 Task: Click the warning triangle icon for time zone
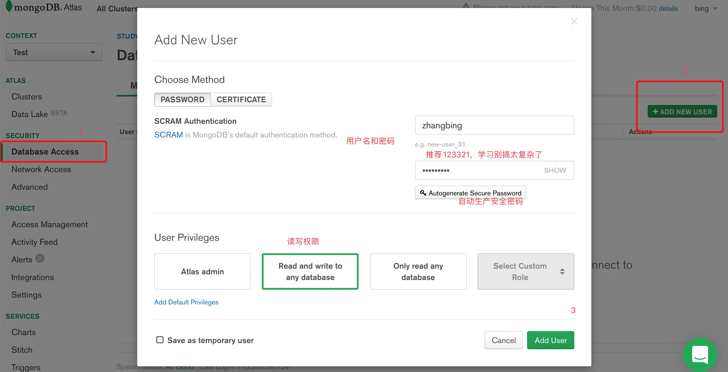pos(466,6)
